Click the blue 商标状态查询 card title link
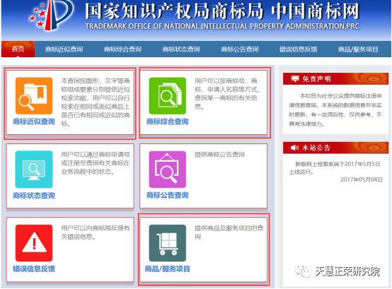The height and width of the screenshot is (289, 392). click(34, 195)
